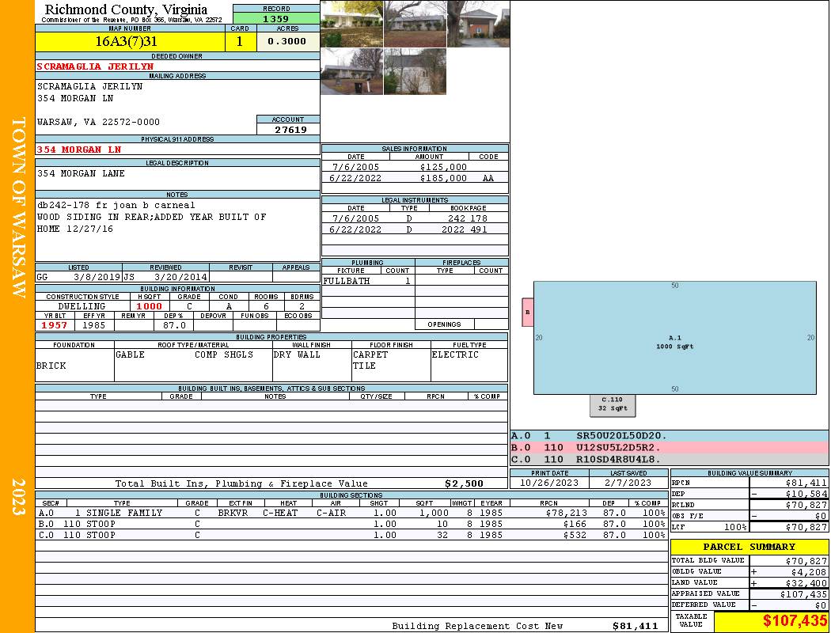Open the house photo with yellow-leaved tree

[x=351, y=24]
